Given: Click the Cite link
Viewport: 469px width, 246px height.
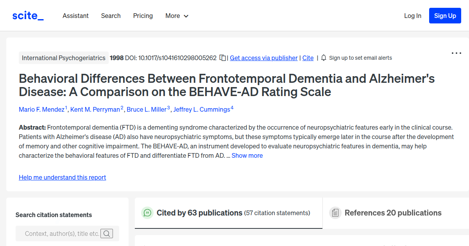Looking at the screenshot, I should click(308, 58).
